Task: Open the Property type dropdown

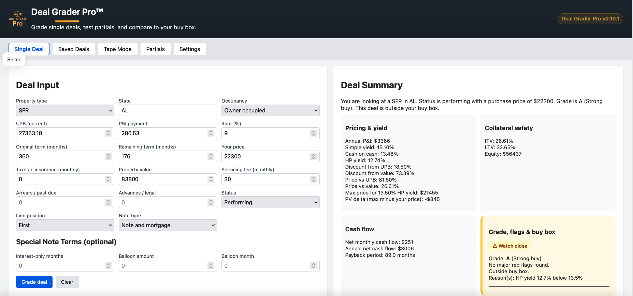Action: 65,110
